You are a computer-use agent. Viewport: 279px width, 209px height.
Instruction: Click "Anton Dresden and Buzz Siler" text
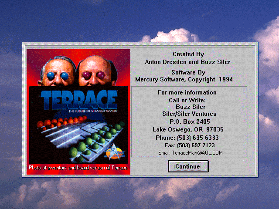point(188,62)
